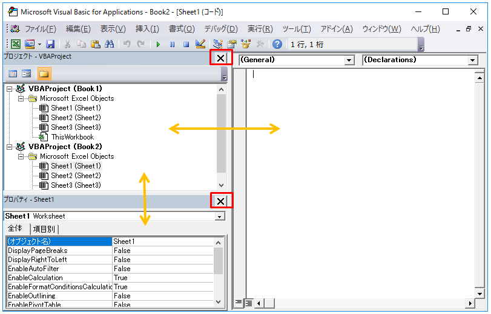
Task: Switch to the 全体 properties tab
Action: coord(15,228)
